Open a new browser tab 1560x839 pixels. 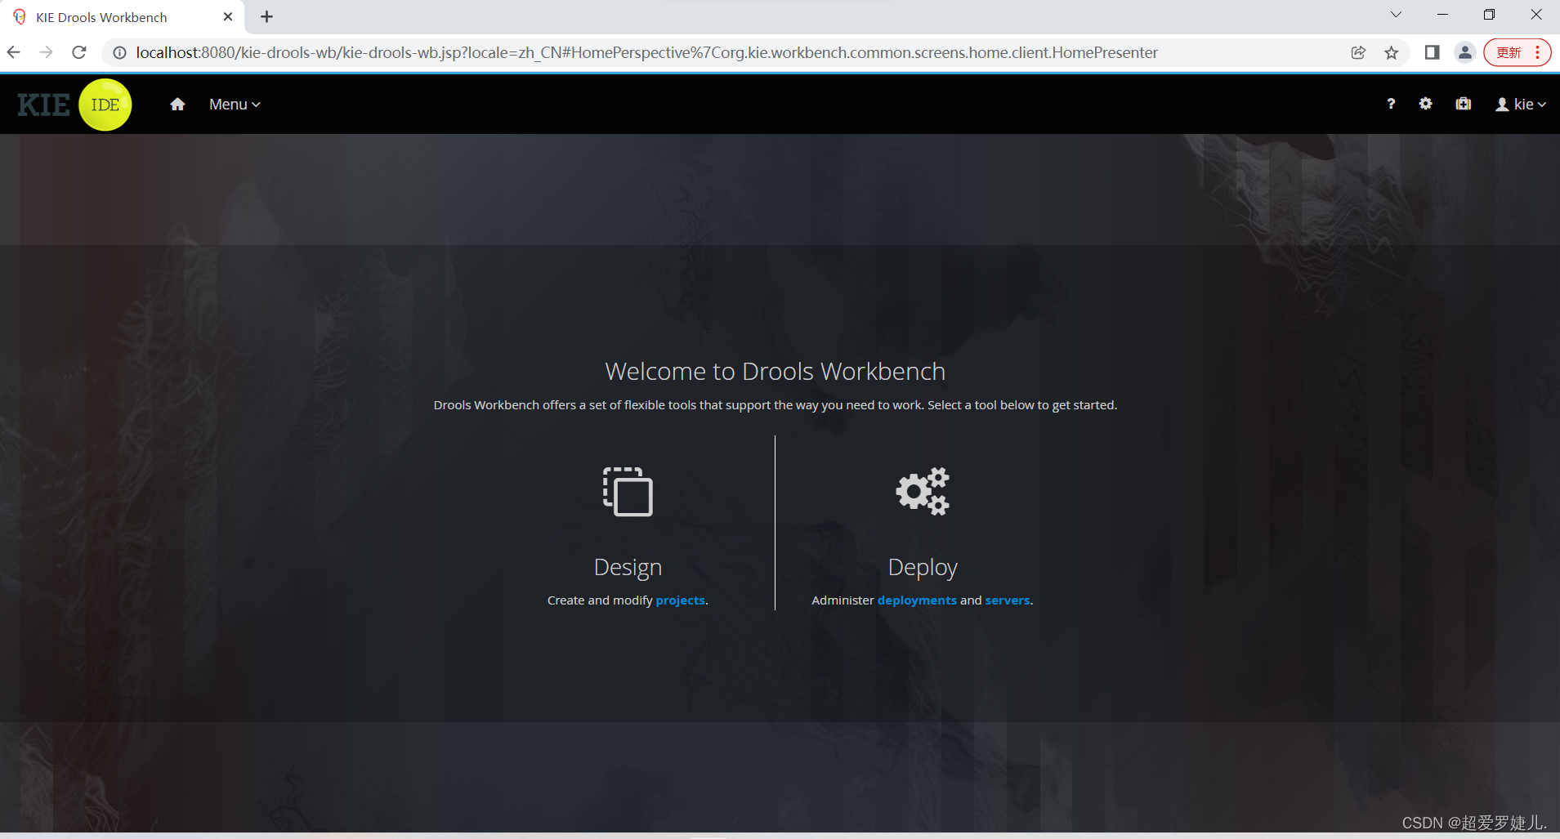coord(266,16)
